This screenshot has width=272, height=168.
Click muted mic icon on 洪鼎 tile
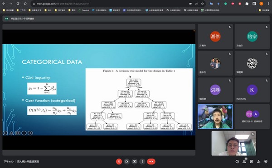[x=230, y=80]
